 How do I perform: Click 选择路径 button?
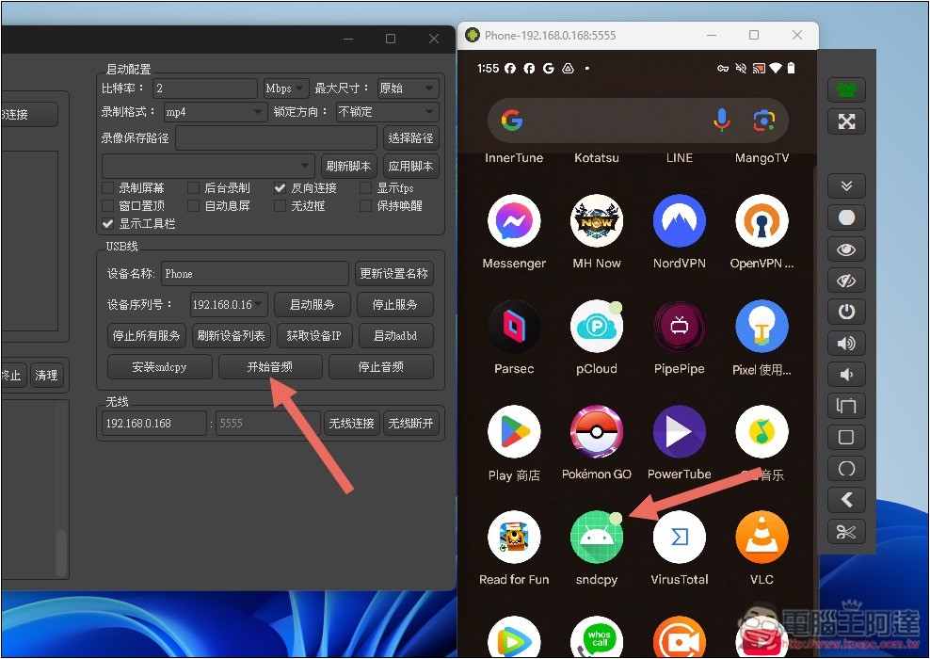411,138
